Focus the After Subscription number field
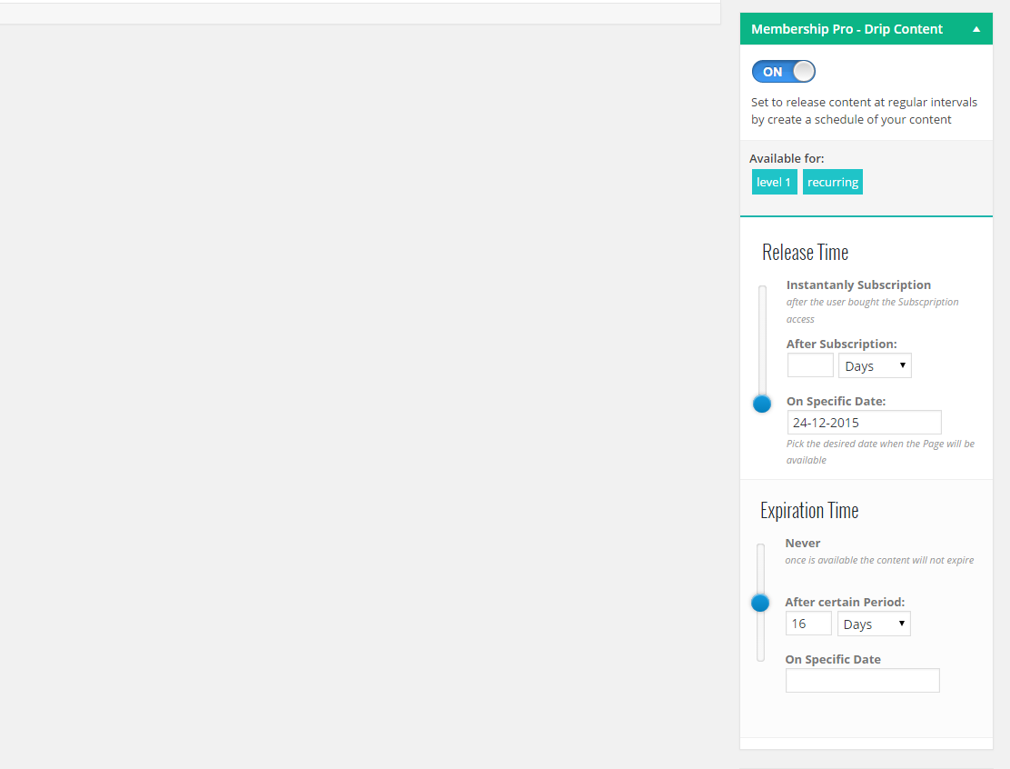Screen dimensions: 1010x769 tap(810, 365)
